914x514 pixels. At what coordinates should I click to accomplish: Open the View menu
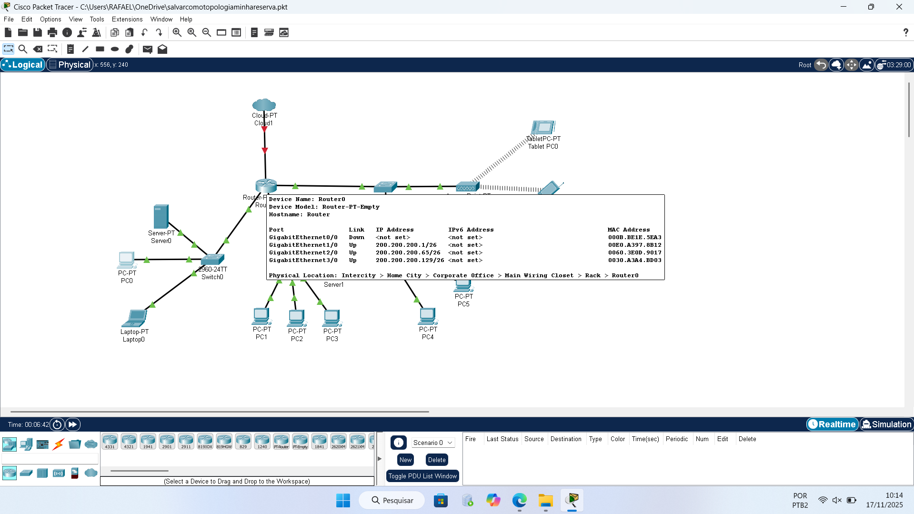coord(76,19)
